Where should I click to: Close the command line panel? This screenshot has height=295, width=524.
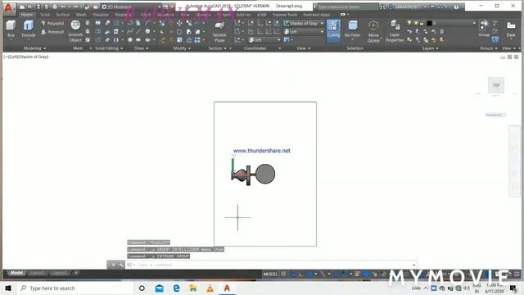tap(113, 265)
